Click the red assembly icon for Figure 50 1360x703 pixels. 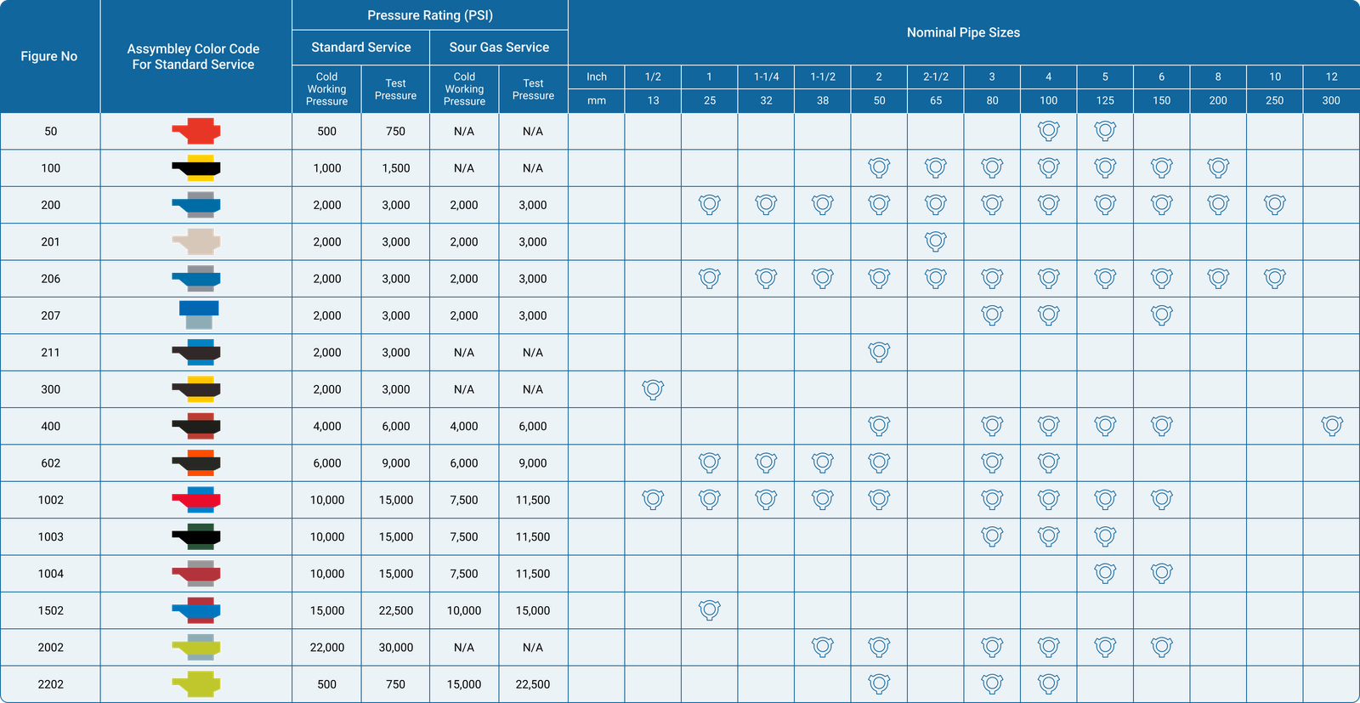[x=196, y=131]
